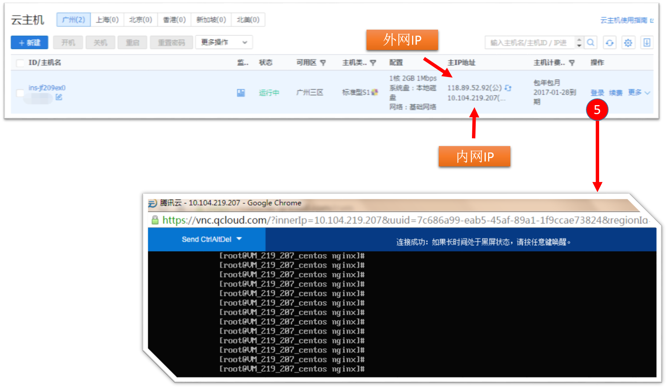
Task: Open the 更多操作 dropdown
Action: [x=224, y=42]
